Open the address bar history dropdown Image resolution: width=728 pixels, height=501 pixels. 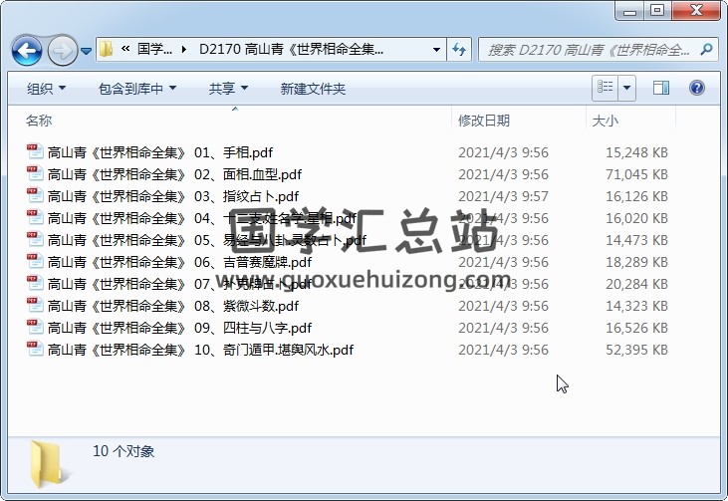436,49
